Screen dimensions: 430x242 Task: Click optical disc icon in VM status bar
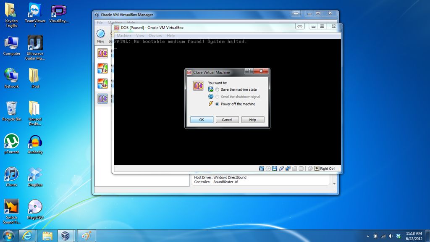[268, 168]
